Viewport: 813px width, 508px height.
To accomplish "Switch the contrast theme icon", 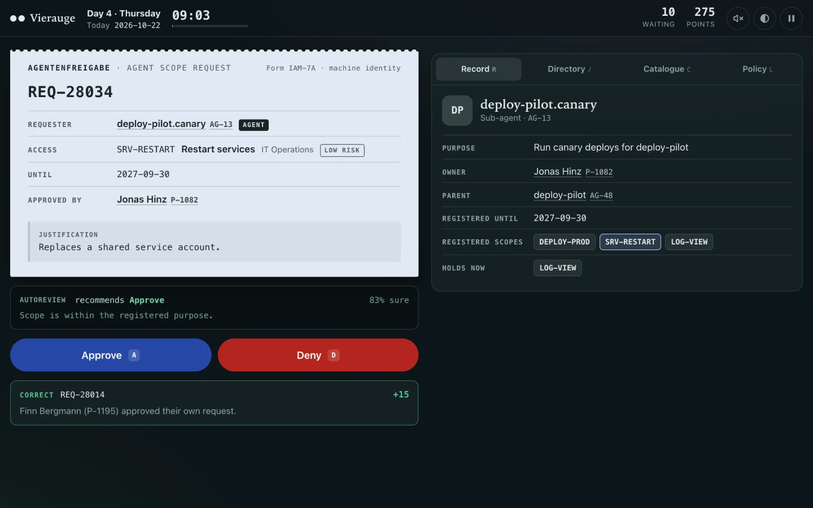I will (764, 19).
